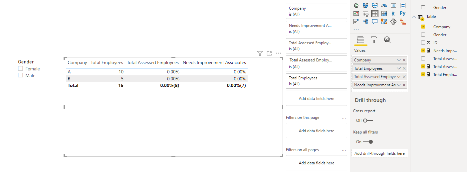Open Filters on all pages options ellipsis
Screen dimensions: 467x172
(344, 150)
